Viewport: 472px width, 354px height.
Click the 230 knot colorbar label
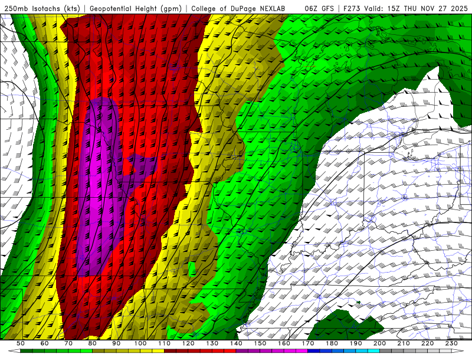coord(451,343)
